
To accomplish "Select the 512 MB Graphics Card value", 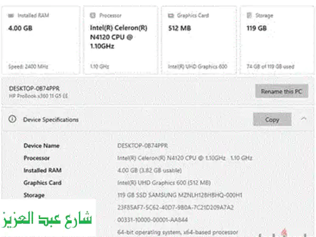I will tap(180, 28).
